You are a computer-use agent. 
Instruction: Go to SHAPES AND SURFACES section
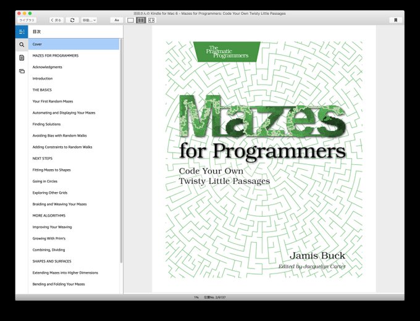[74, 261]
